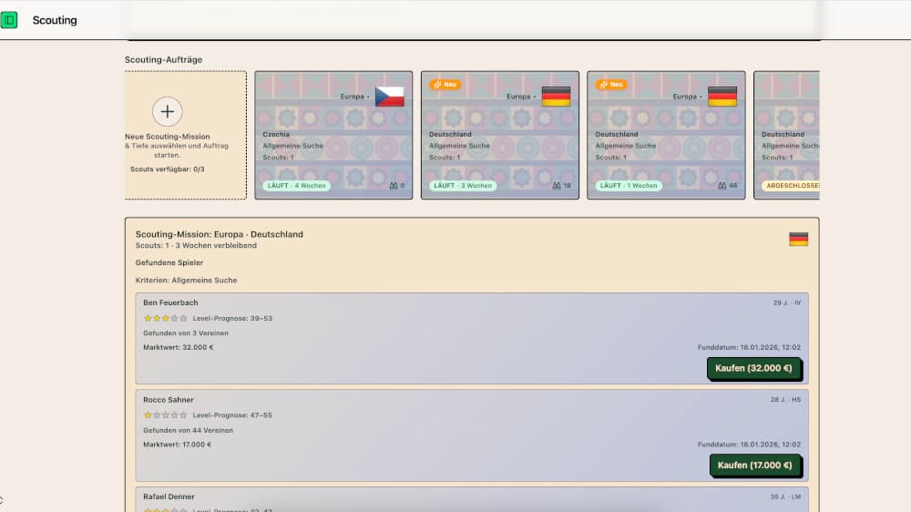Click the 'LÄUFT · 4 Wochen' status badge
The image size is (911, 512).
pyautogui.click(x=295, y=186)
